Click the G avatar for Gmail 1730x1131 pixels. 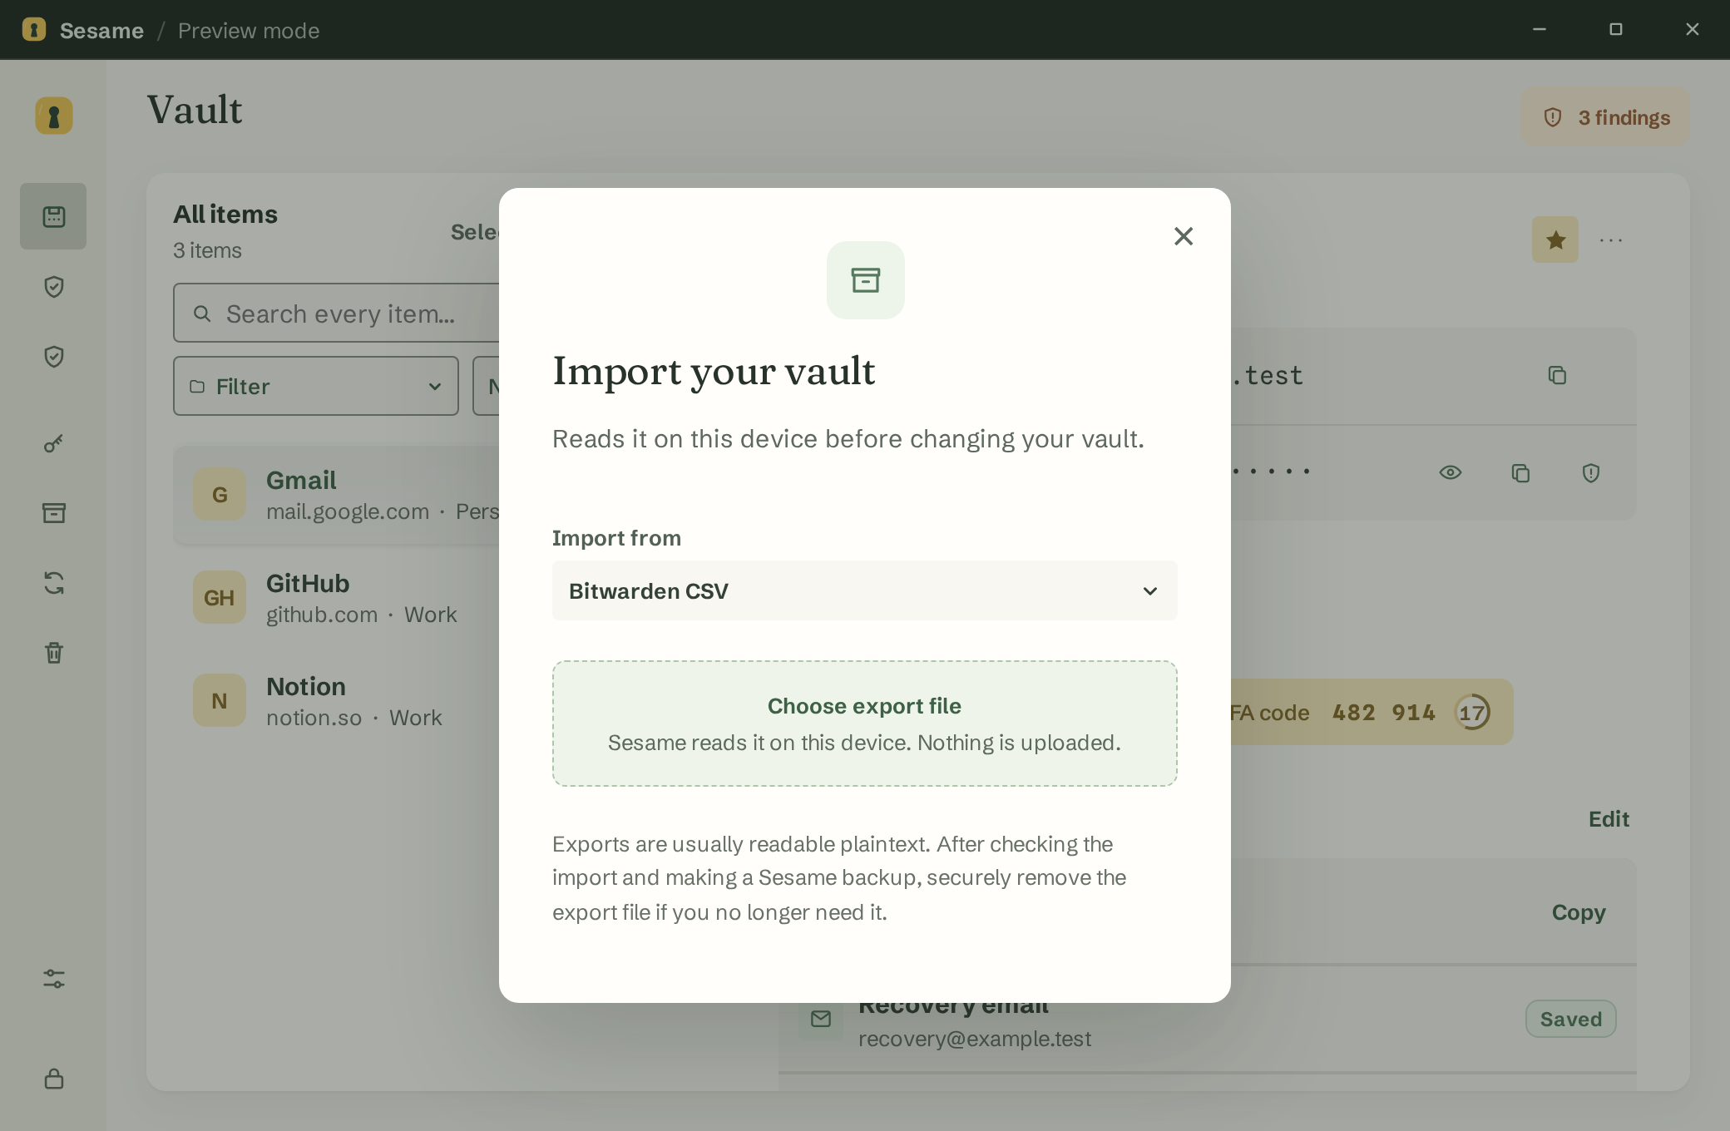click(220, 495)
